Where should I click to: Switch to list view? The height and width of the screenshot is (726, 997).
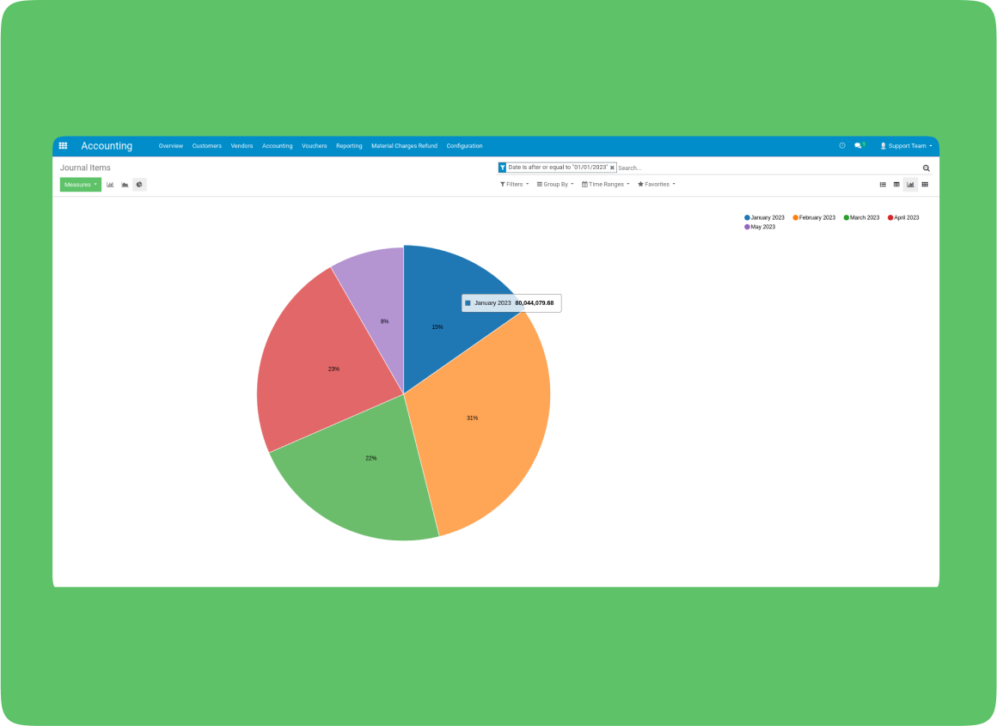click(883, 185)
